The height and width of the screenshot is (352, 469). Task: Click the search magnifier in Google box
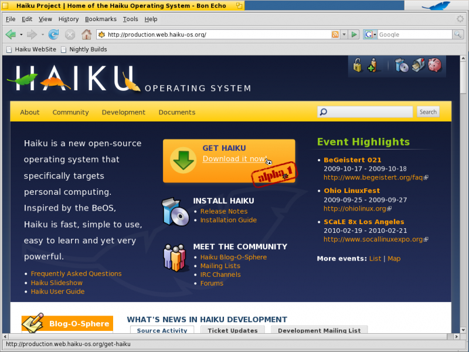click(457, 35)
